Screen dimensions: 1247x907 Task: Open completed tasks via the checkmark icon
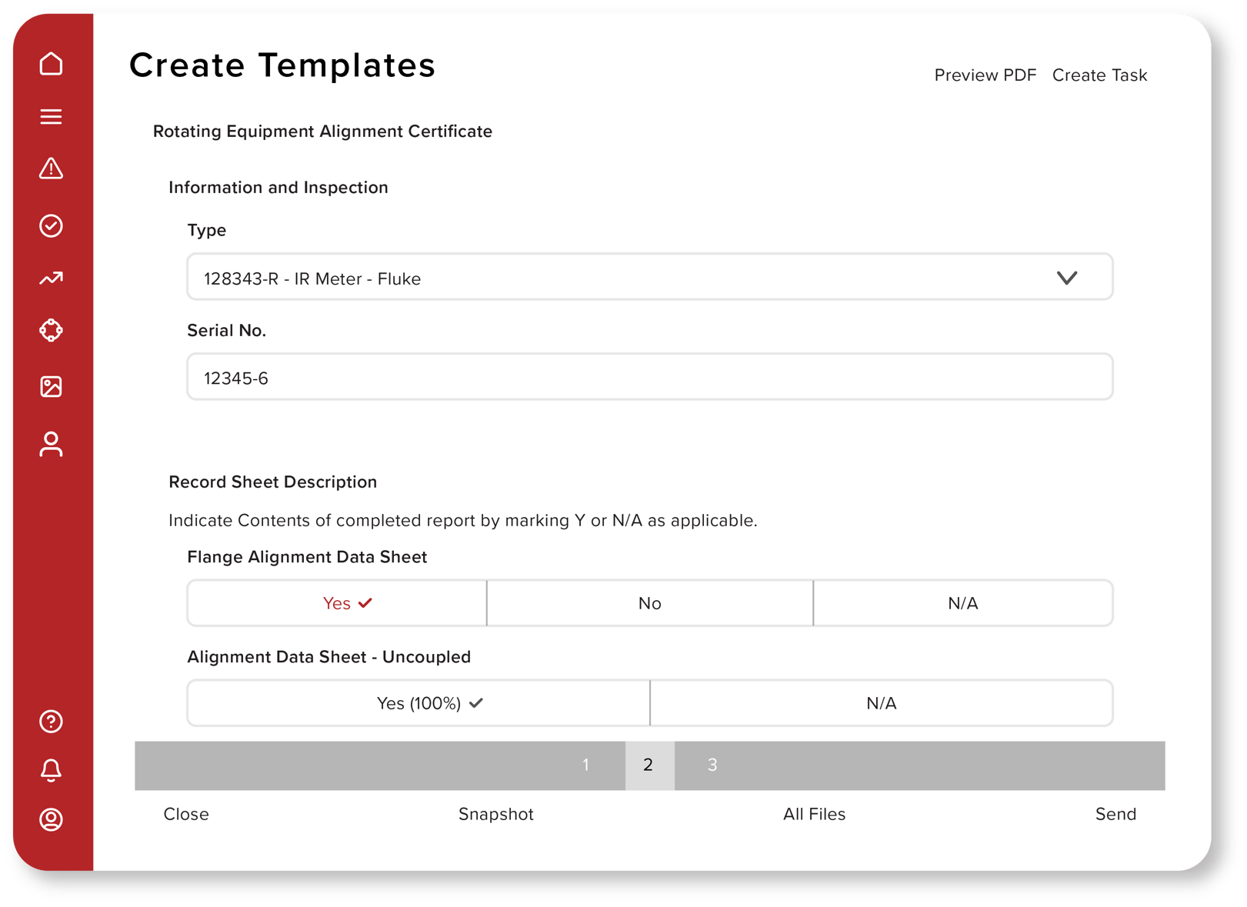click(x=51, y=225)
